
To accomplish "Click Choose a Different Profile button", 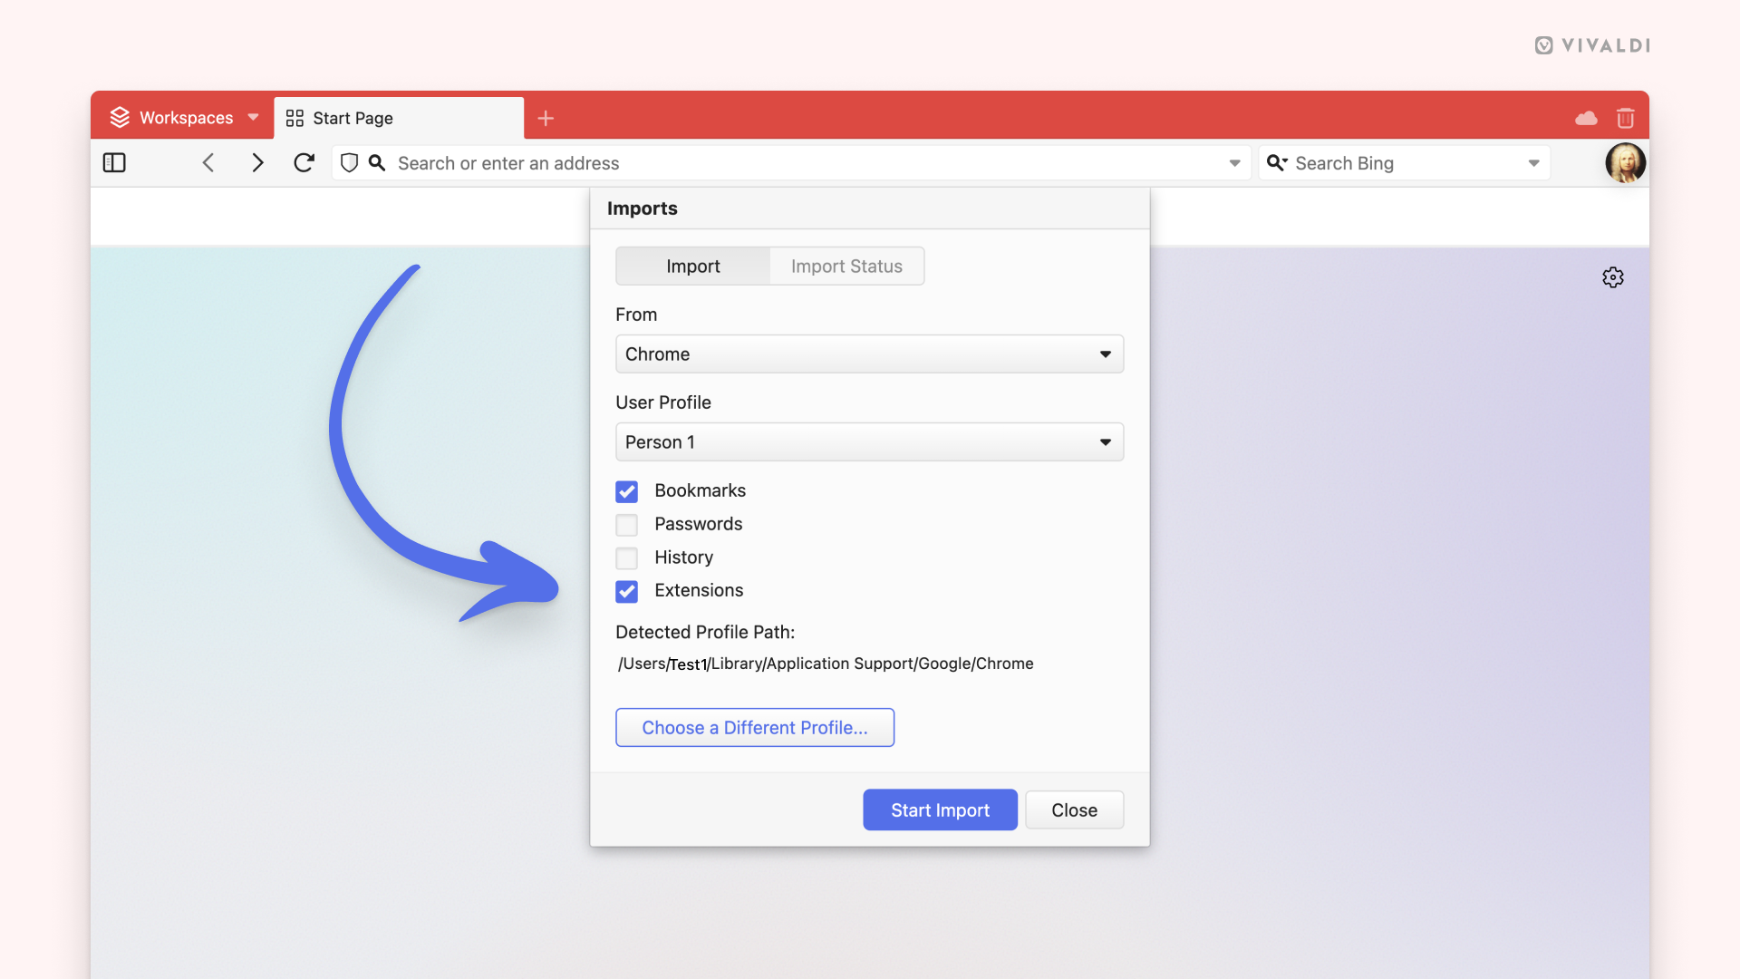I will coord(754,727).
